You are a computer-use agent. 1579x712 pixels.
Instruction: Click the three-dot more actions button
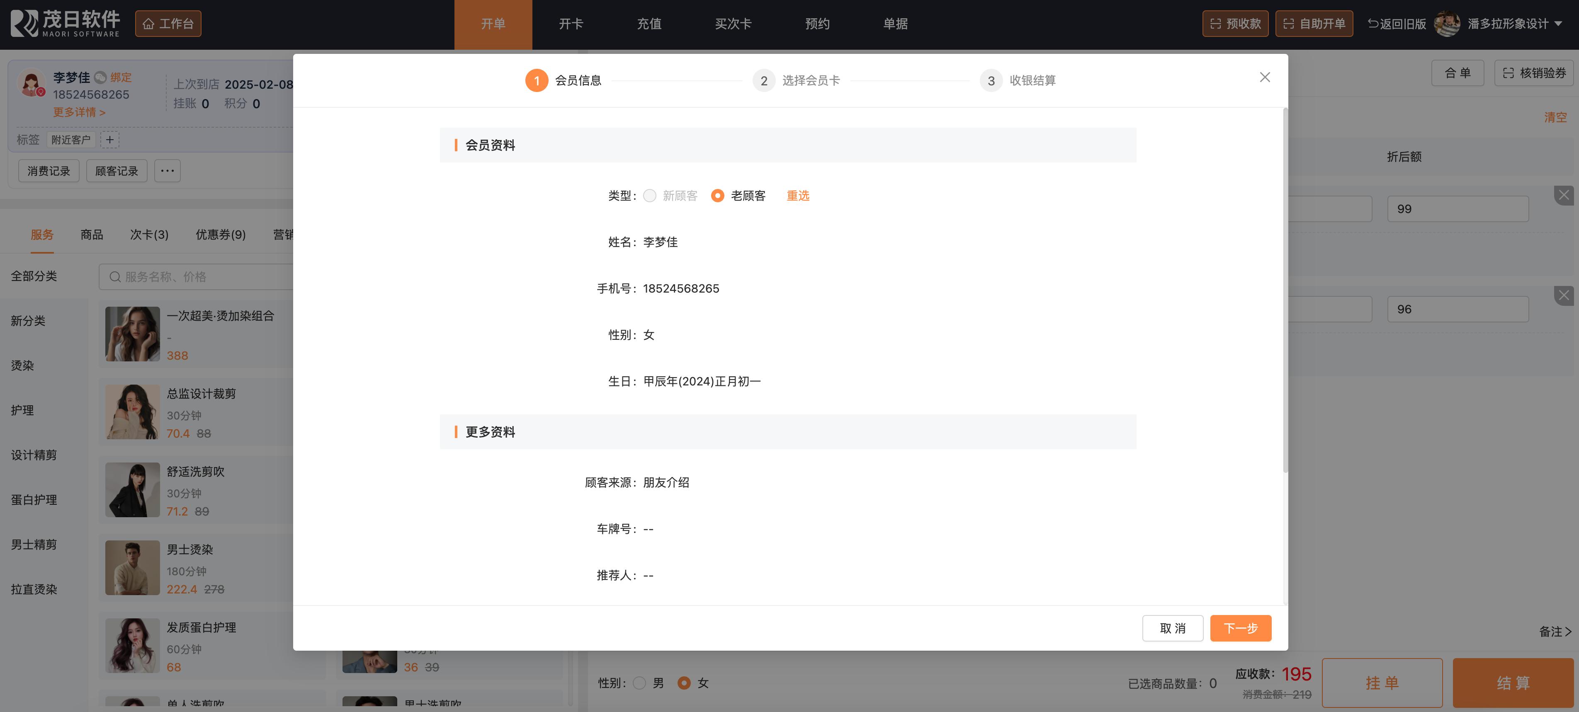[x=168, y=171]
